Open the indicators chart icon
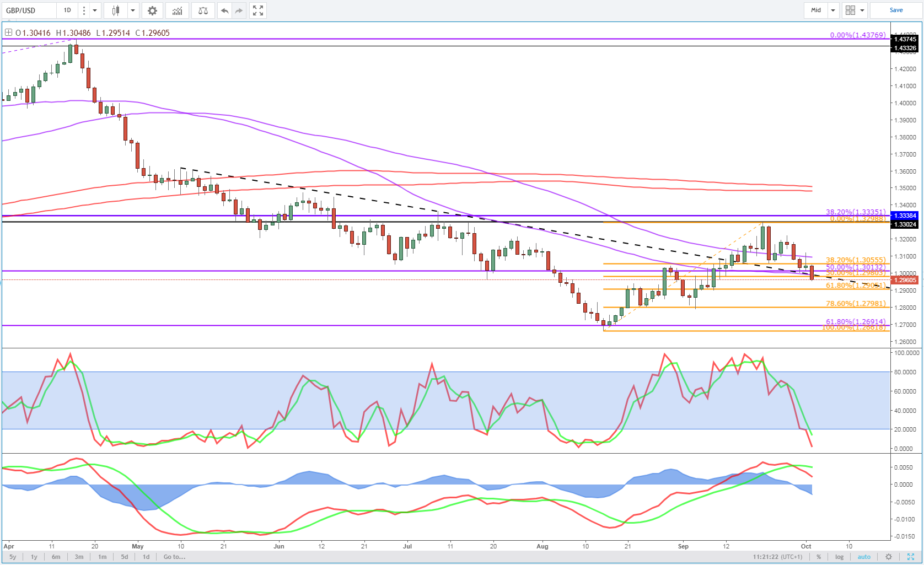 [x=177, y=10]
